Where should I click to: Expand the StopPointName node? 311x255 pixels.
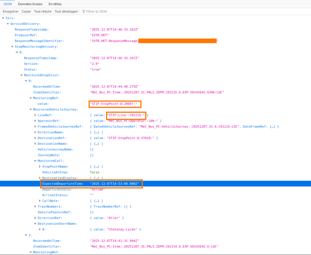pos(40,167)
